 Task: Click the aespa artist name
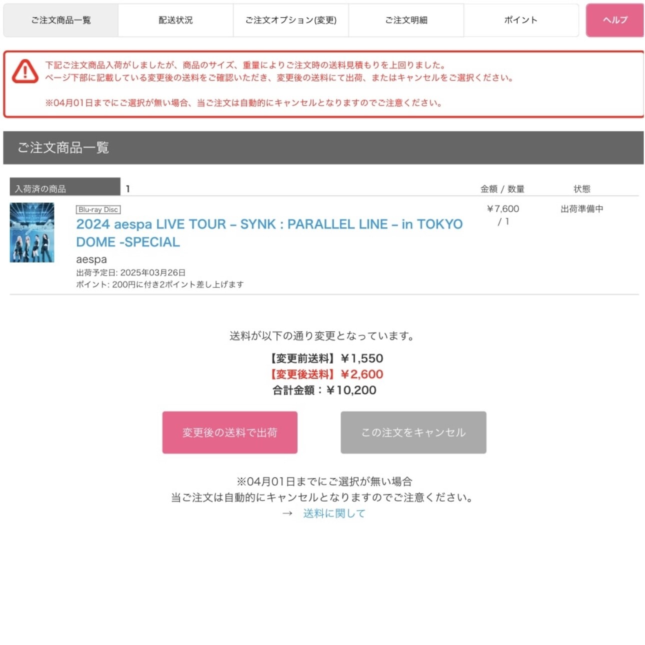(91, 259)
